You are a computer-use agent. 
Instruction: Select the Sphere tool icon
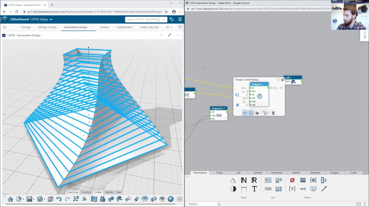point(171,199)
